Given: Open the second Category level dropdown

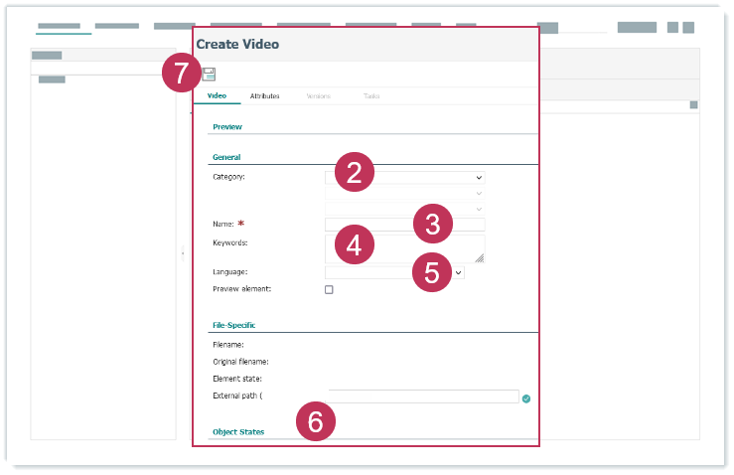Looking at the screenshot, I should pos(404,193).
